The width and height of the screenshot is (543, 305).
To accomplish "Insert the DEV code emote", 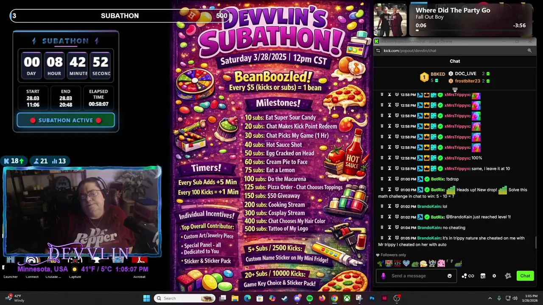I will pos(397,263).
